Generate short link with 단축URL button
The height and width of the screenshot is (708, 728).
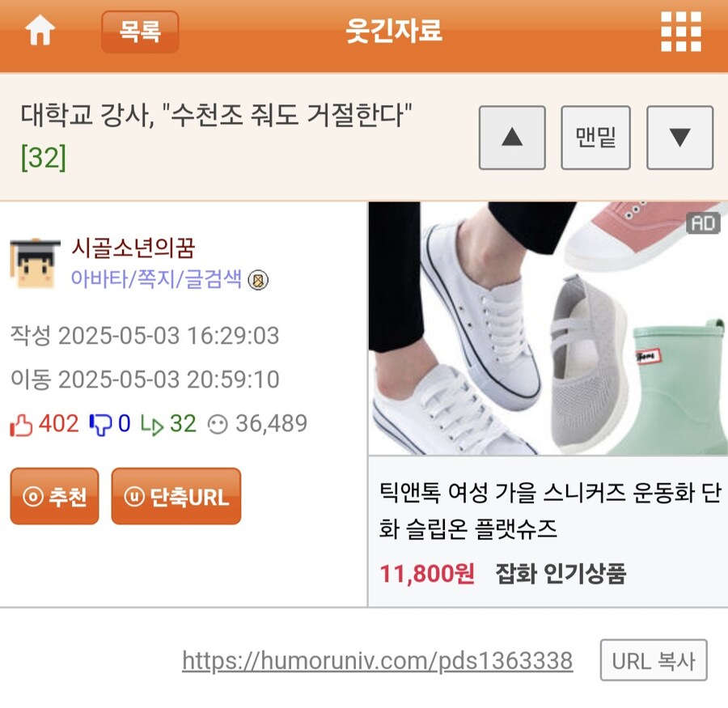pos(176,496)
